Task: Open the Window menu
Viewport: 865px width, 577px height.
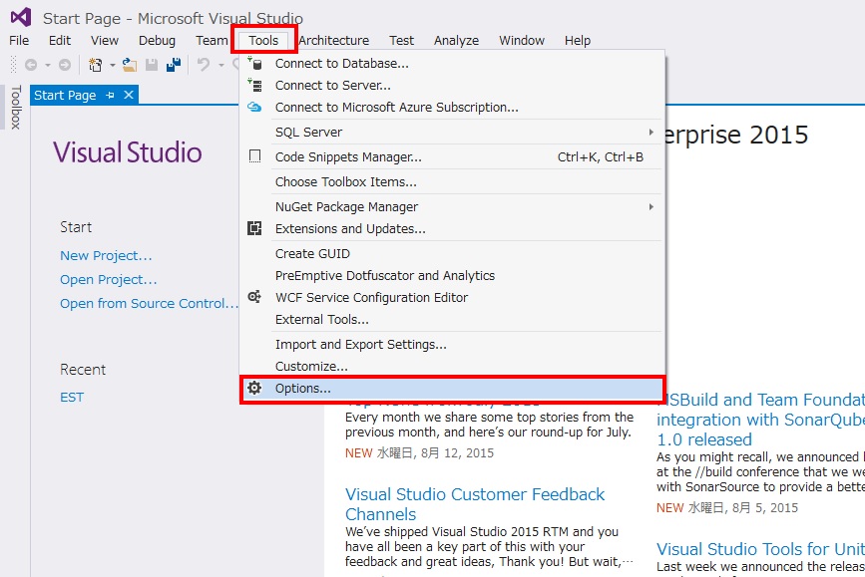Action: tap(522, 40)
